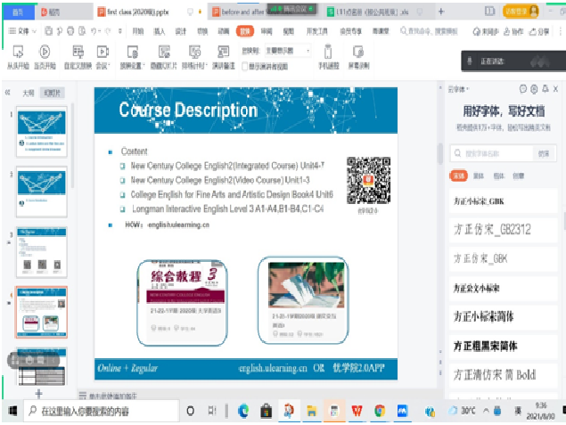566x425 pixels.
Task: Open a new document tab with plus
Action: (x=441, y=12)
